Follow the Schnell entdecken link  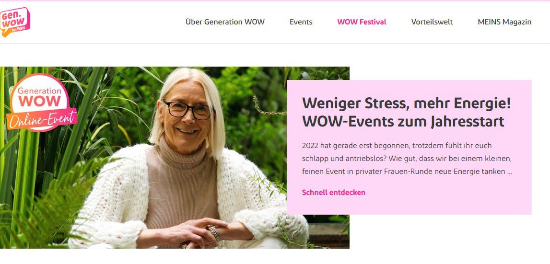pos(334,192)
